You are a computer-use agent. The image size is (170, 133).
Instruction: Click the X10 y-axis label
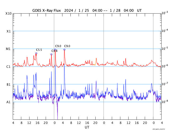(8, 14)
